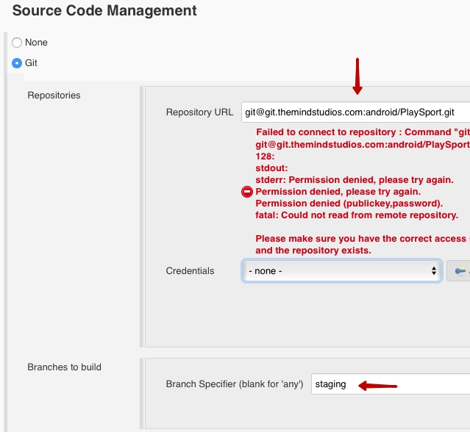
Task: Click the Branches to build label
Action: coord(65,367)
